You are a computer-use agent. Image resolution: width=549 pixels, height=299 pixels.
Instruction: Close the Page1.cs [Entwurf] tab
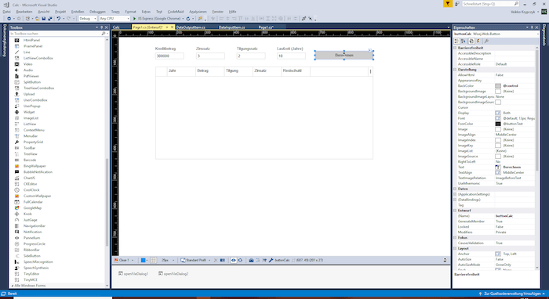[172, 27]
